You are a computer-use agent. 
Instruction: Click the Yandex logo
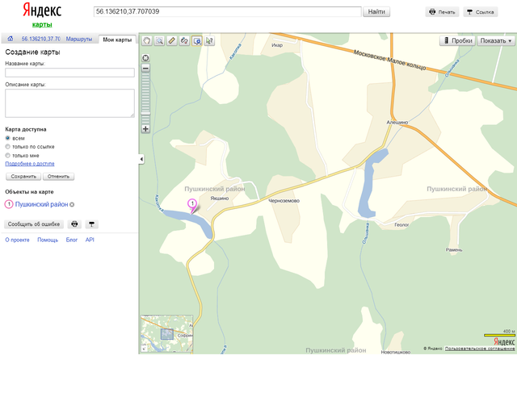[x=42, y=10]
